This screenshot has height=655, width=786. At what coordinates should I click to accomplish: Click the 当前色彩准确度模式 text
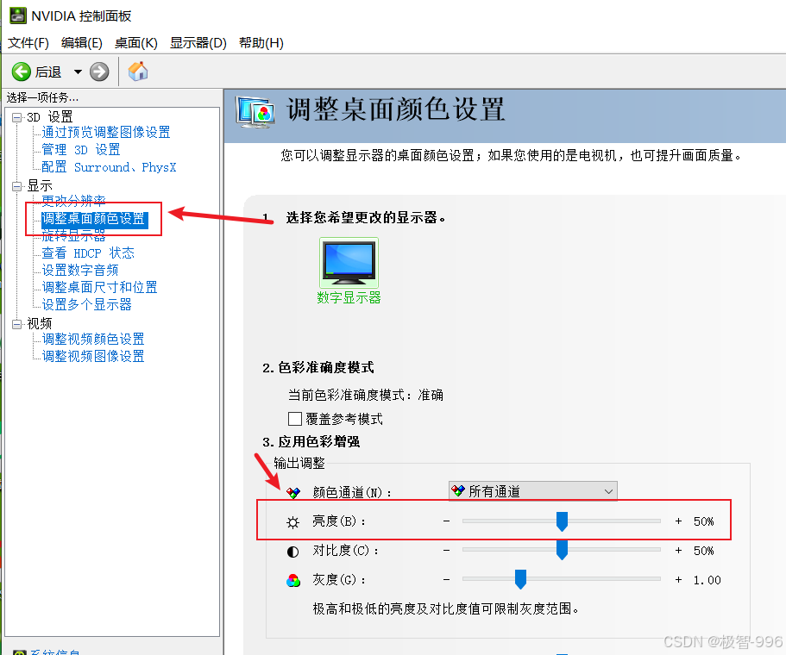tap(366, 395)
